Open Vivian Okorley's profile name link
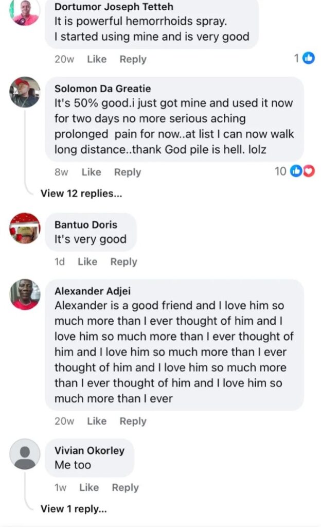This screenshot has height=527, width=321. [90, 450]
